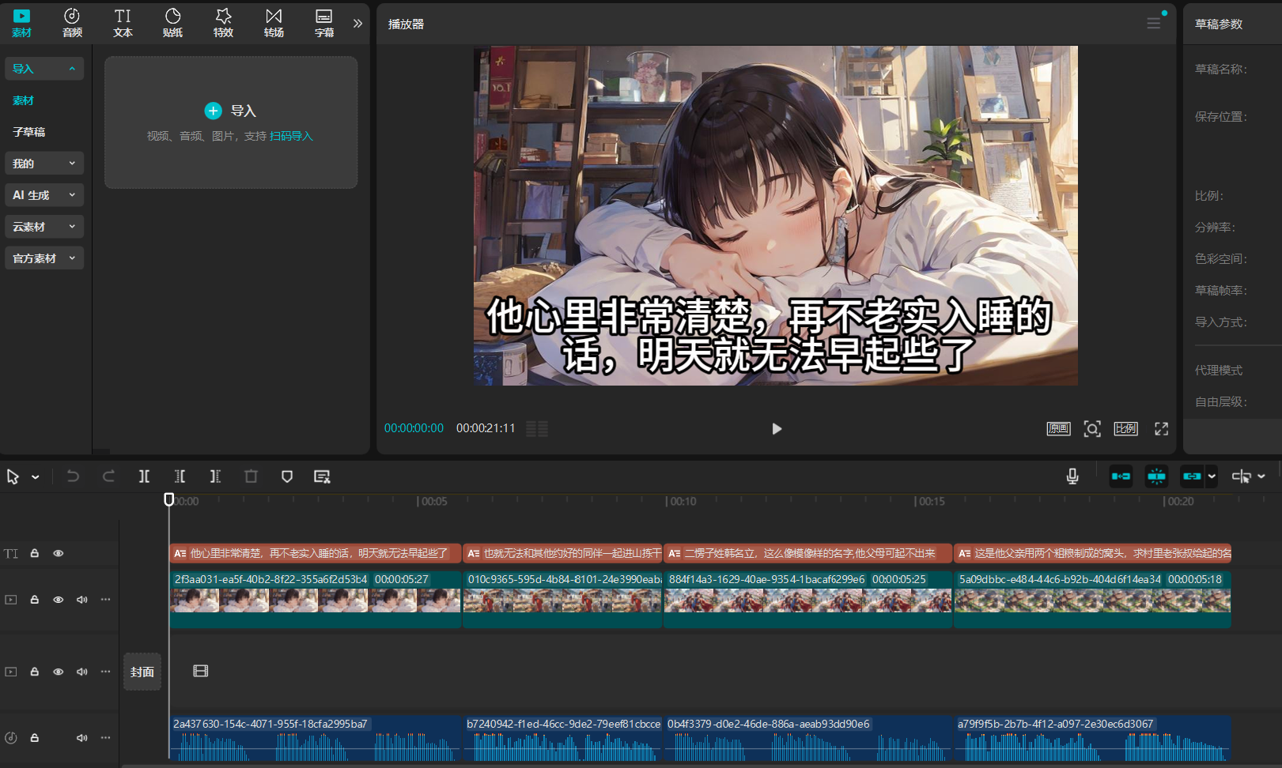This screenshot has height=768, width=1282.
Task: Click the preview axis icon
Action: (1241, 476)
